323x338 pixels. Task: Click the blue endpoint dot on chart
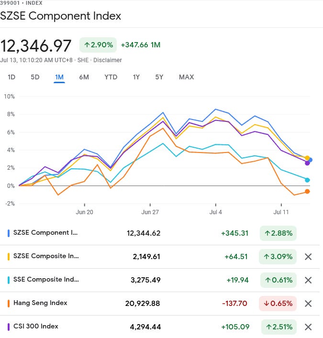point(310,160)
